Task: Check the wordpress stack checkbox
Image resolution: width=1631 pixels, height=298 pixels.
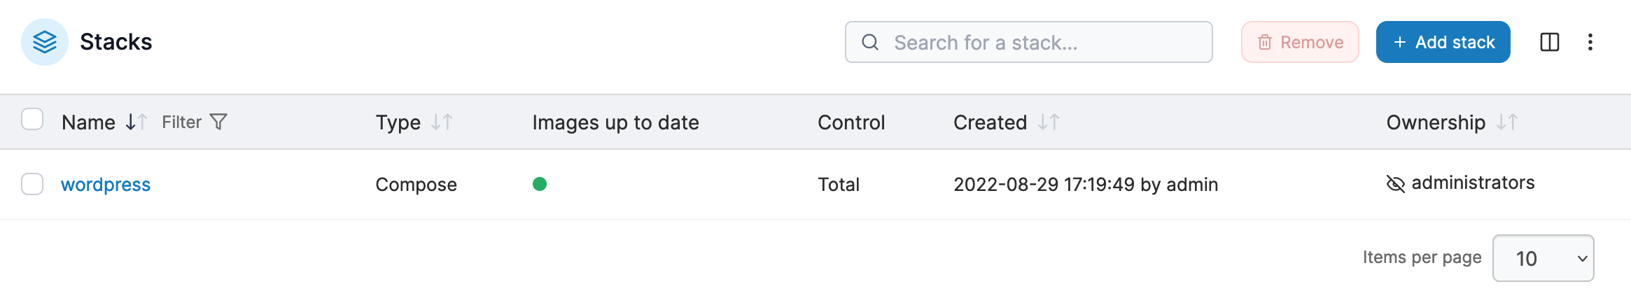Action: click(x=32, y=184)
